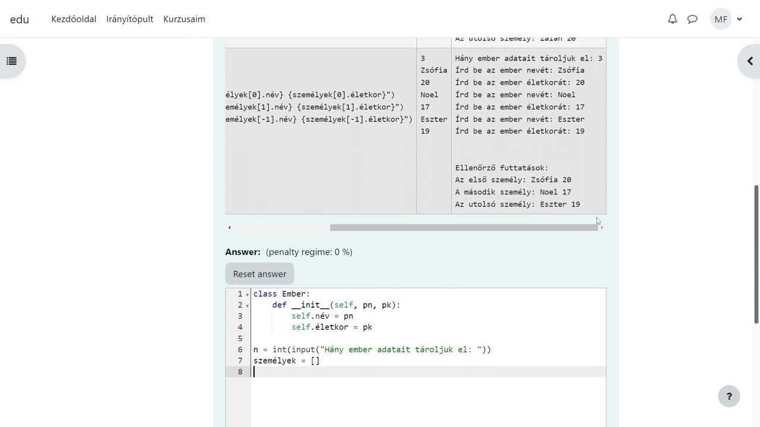Click the 'Eszter' value in the input column
The image size is (760, 427).
(x=433, y=119)
